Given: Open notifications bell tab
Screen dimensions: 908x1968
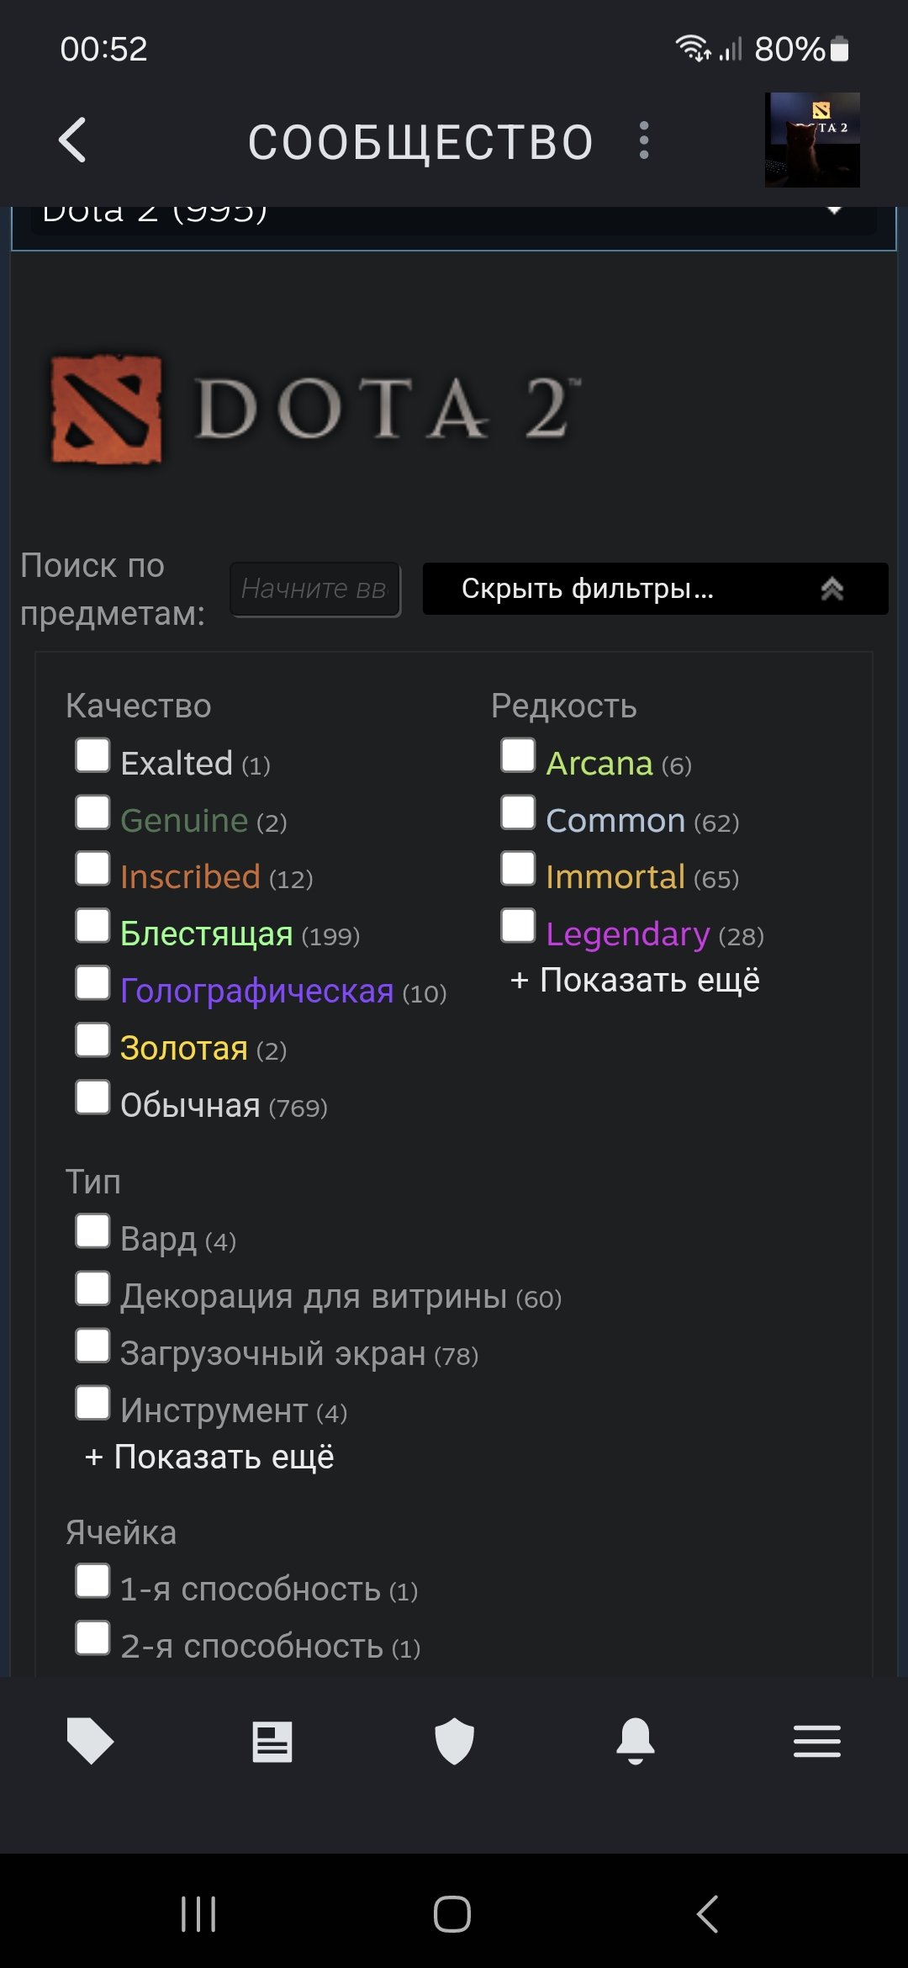Looking at the screenshot, I should coord(636,1741).
